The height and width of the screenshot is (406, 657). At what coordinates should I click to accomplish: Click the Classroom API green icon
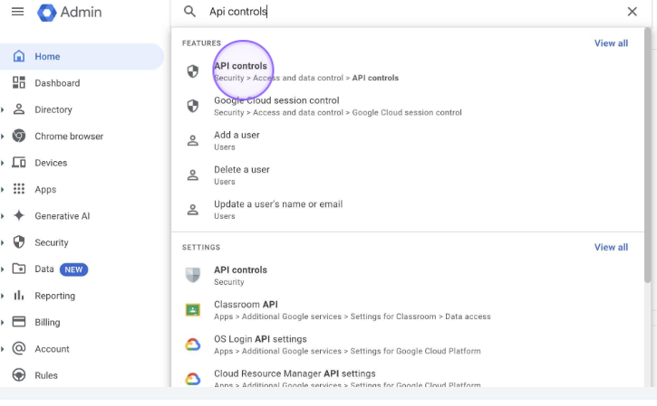tap(193, 310)
